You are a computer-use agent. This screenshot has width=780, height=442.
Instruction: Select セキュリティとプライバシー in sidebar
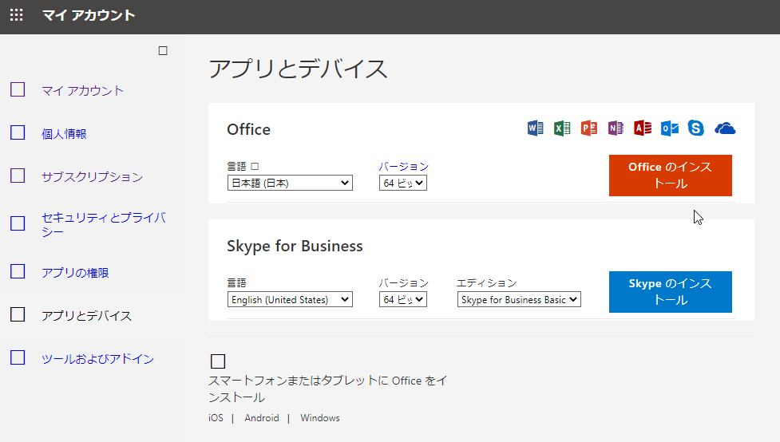coord(104,224)
